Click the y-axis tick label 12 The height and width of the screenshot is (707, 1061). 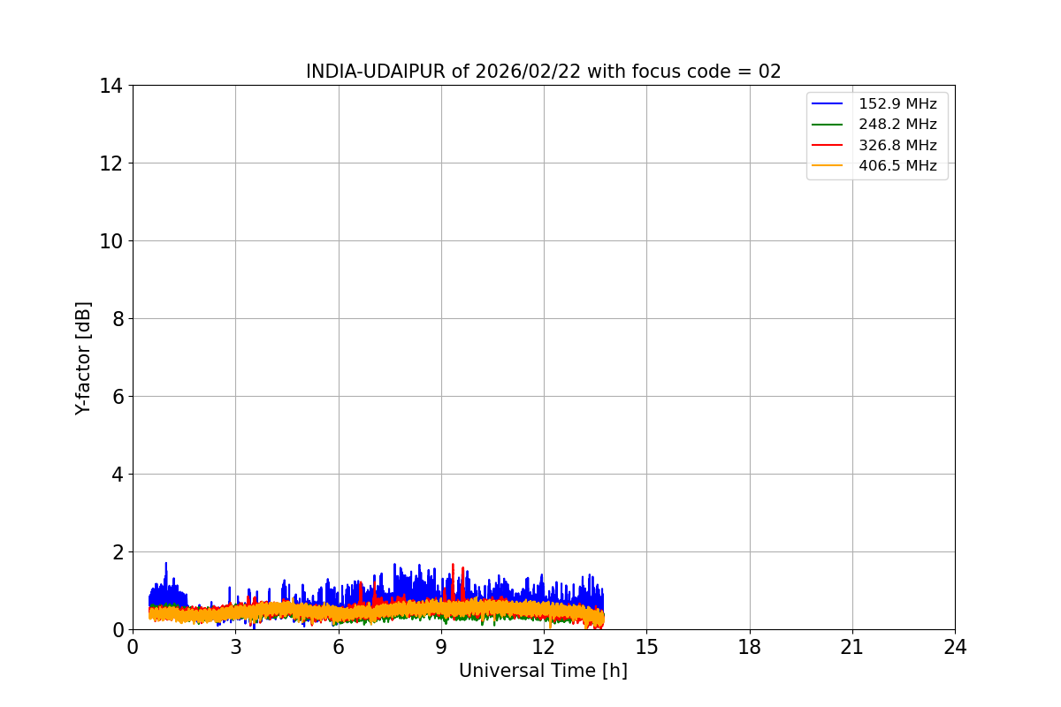[111, 163]
